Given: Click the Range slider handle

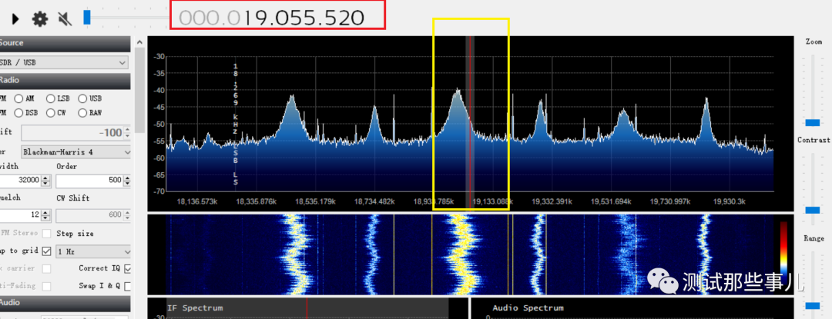Looking at the screenshot, I should pyautogui.click(x=812, y=306).
